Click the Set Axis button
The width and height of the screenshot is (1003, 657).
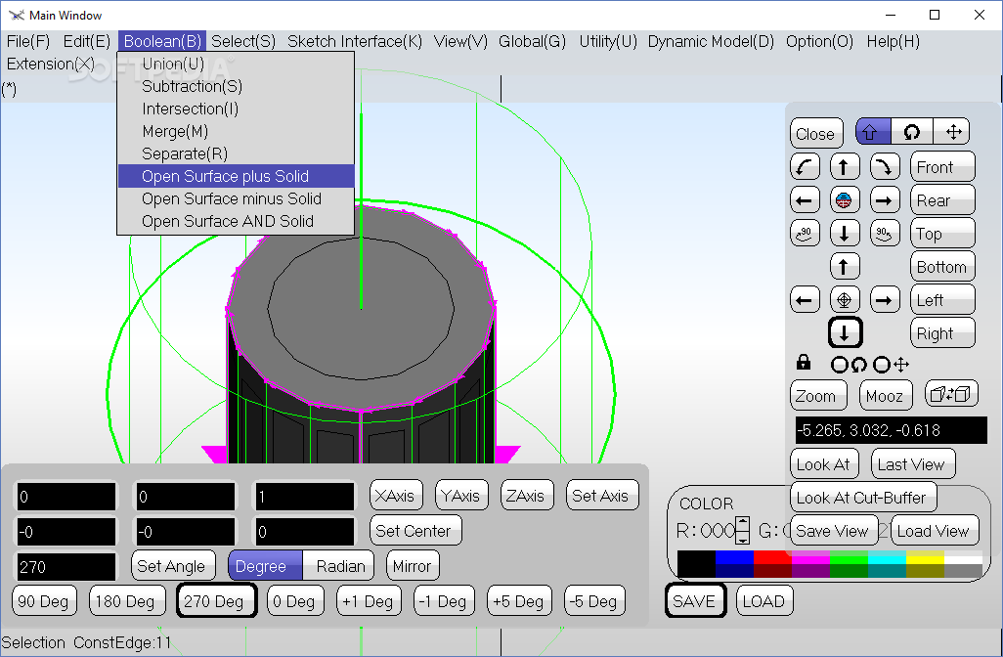602,495
